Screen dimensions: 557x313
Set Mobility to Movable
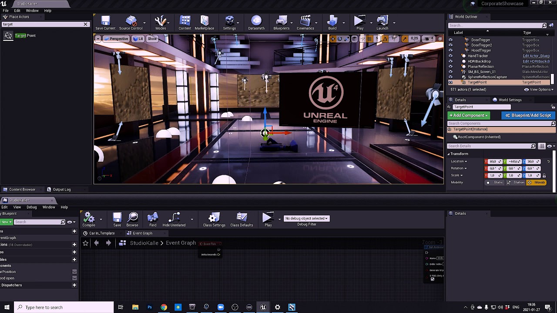(537, 183)
